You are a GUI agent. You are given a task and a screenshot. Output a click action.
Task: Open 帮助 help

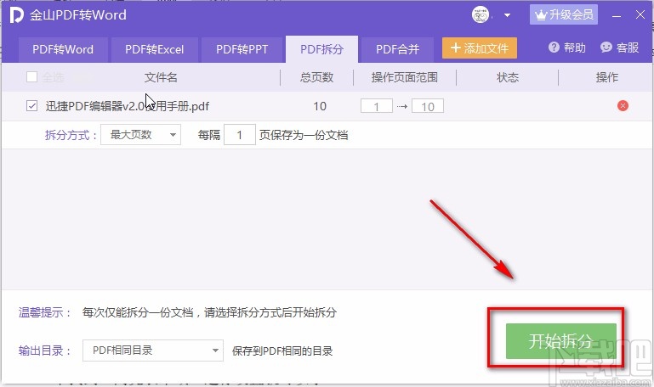click(566, 48)
